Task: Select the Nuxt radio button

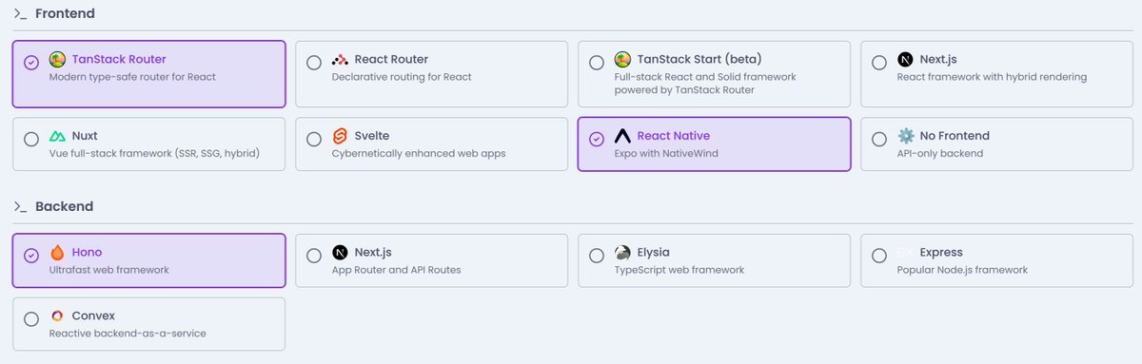Action: [31, 140]
